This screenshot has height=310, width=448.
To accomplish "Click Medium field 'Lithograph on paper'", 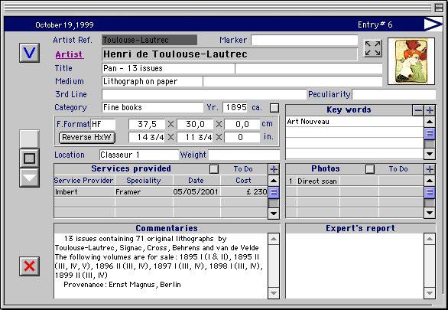I will point(152,81).
